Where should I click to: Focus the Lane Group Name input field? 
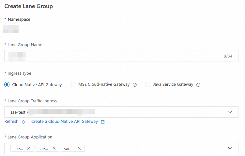tap(121, 56)
